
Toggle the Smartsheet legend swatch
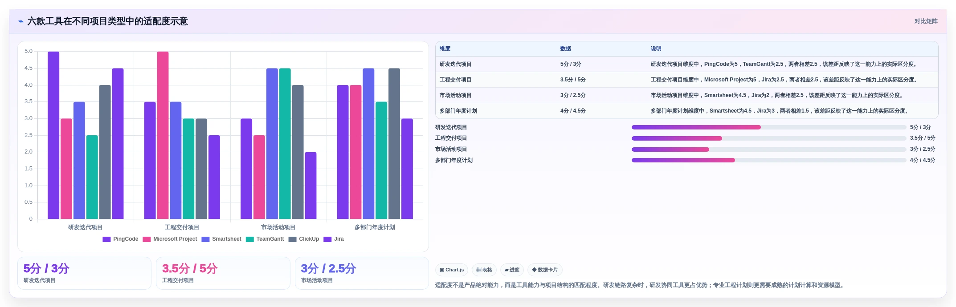205,239
